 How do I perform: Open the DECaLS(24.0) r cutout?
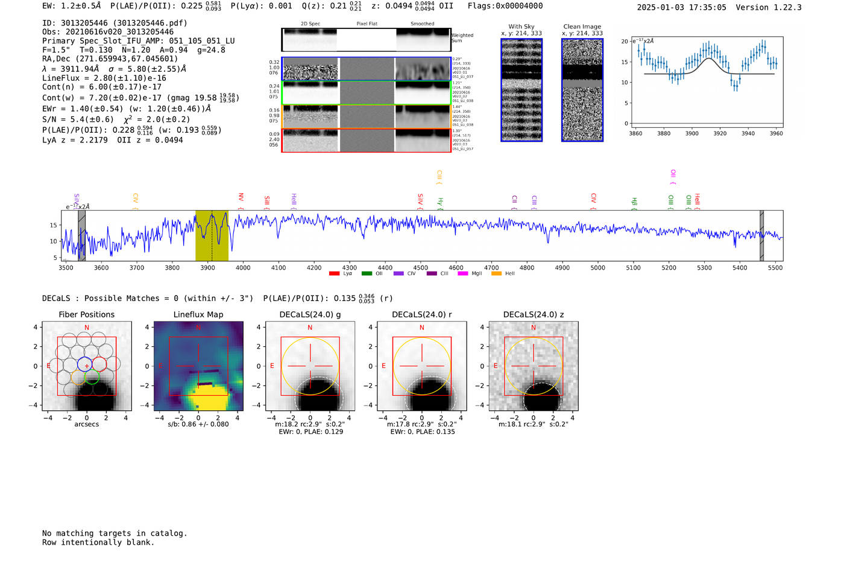[x=421, y=366]
